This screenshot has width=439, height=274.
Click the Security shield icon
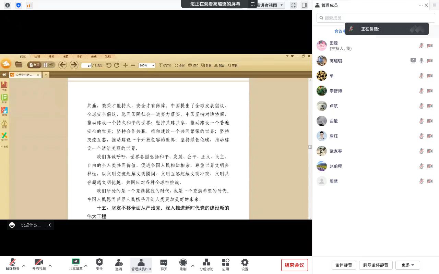(99, 263)
